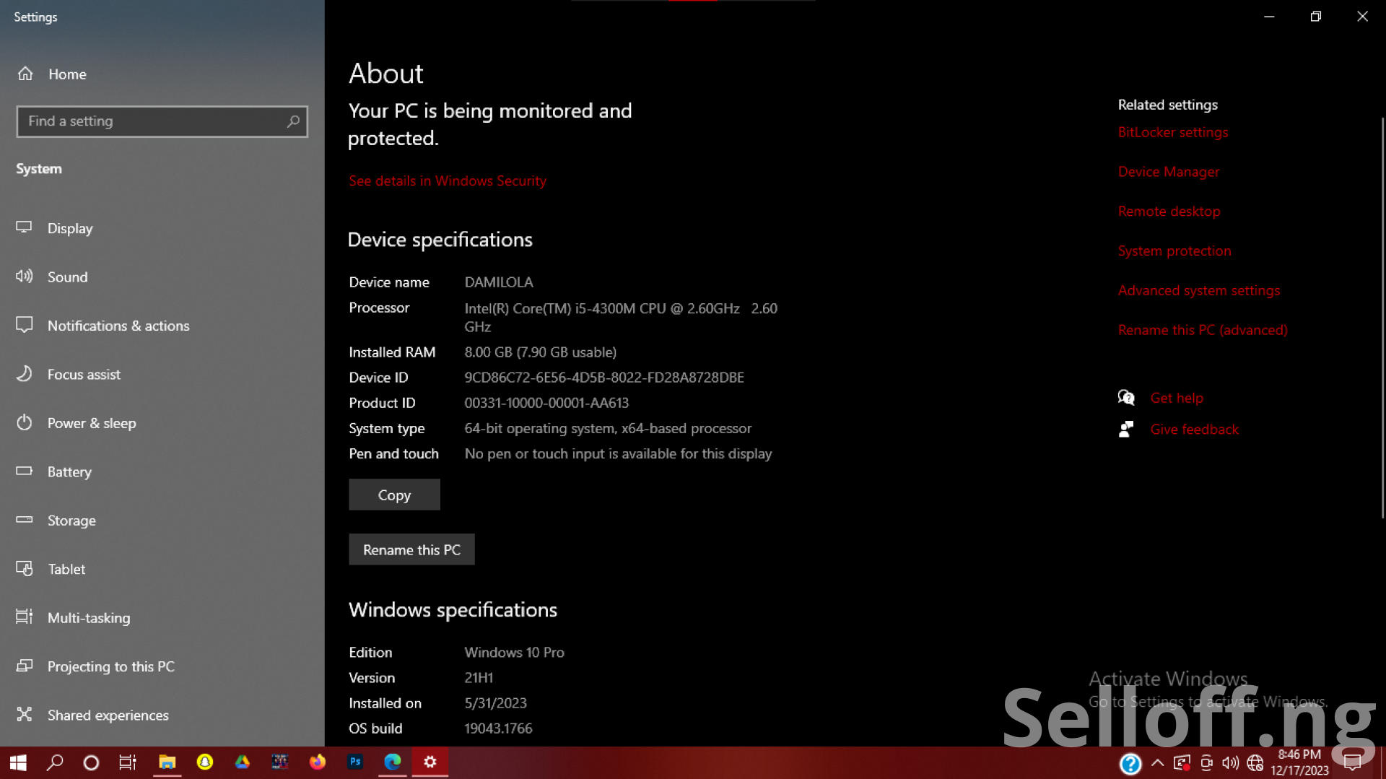Open System protection link
The image size is (1386, 779).
tap(1174, 251)
